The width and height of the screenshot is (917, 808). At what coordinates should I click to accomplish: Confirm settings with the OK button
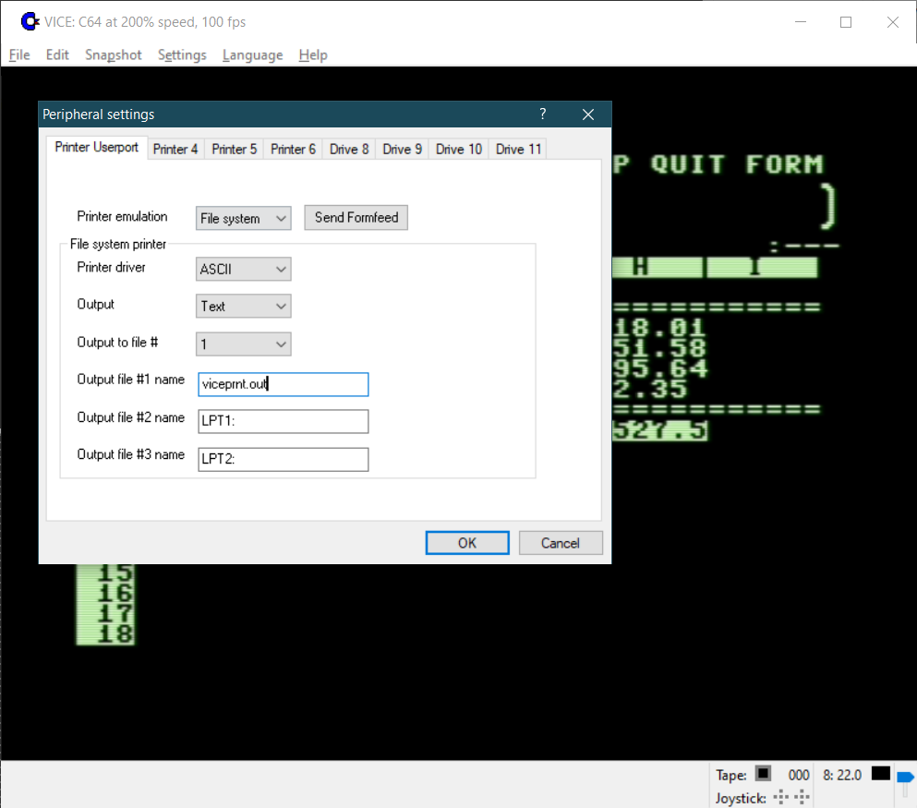(467, 543)
